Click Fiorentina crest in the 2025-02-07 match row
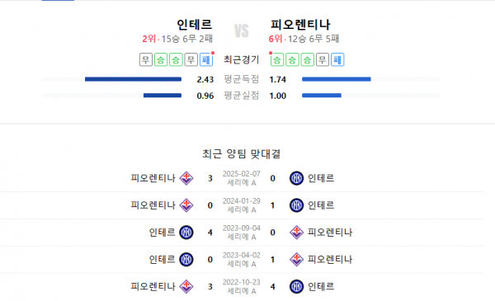This screenshot has width=495, height=301. tap(186, 178)
